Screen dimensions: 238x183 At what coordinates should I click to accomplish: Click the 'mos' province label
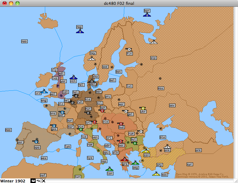pyautogui.click(x=161, y=88)
